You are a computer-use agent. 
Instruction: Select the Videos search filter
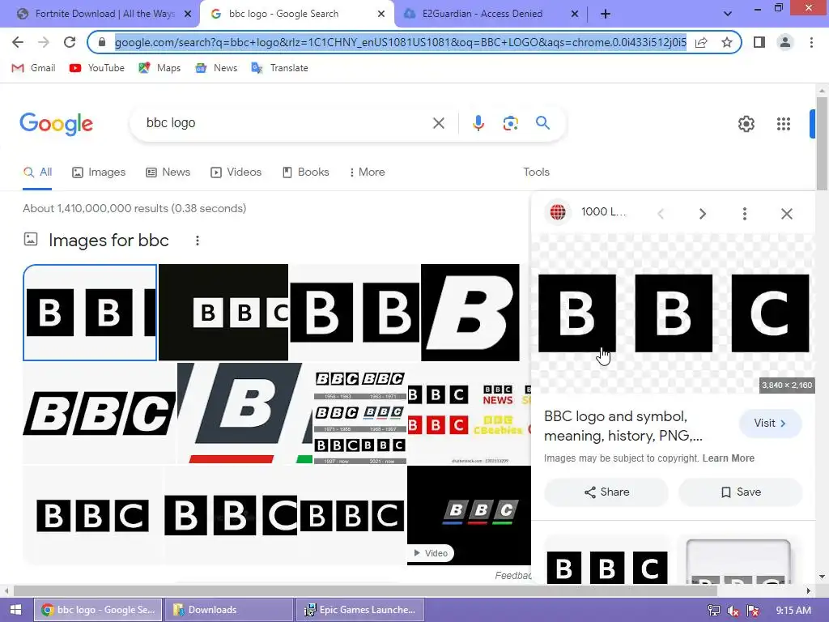point(236,172)
